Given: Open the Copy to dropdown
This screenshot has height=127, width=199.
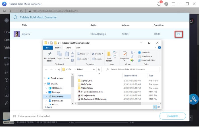Looking at the screenshot, I should pyautogui.click(x=83, y=59).
